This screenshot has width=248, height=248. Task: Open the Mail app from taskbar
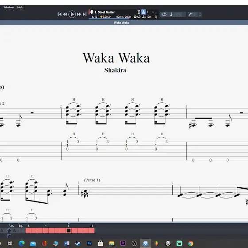33,244
